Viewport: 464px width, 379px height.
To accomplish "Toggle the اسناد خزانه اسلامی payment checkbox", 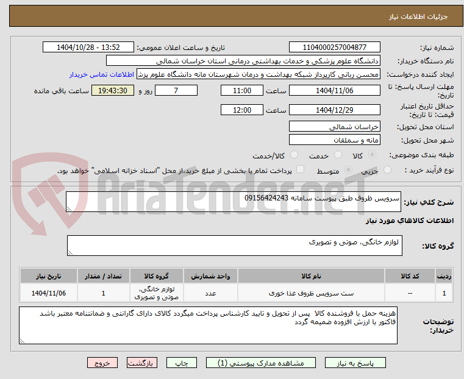I will 300,169.
